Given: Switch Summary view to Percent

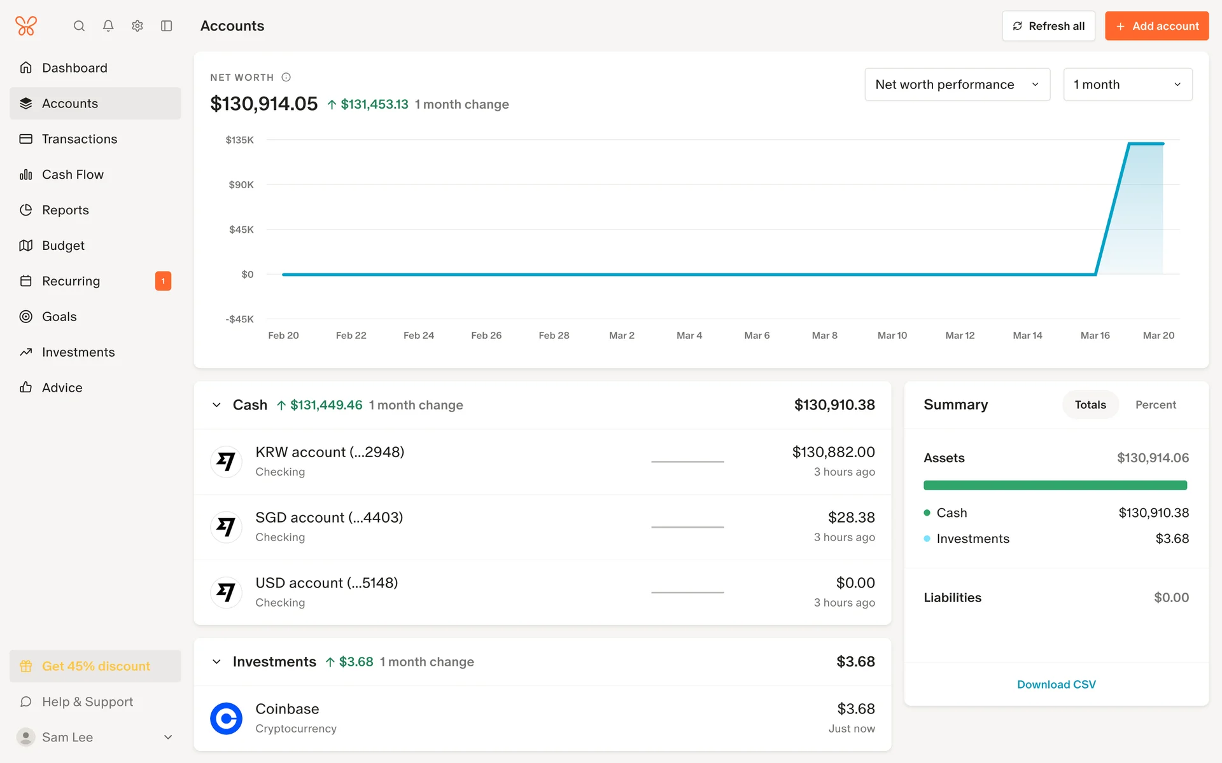Looking at the screenshot, I should tap(1155, 405).
